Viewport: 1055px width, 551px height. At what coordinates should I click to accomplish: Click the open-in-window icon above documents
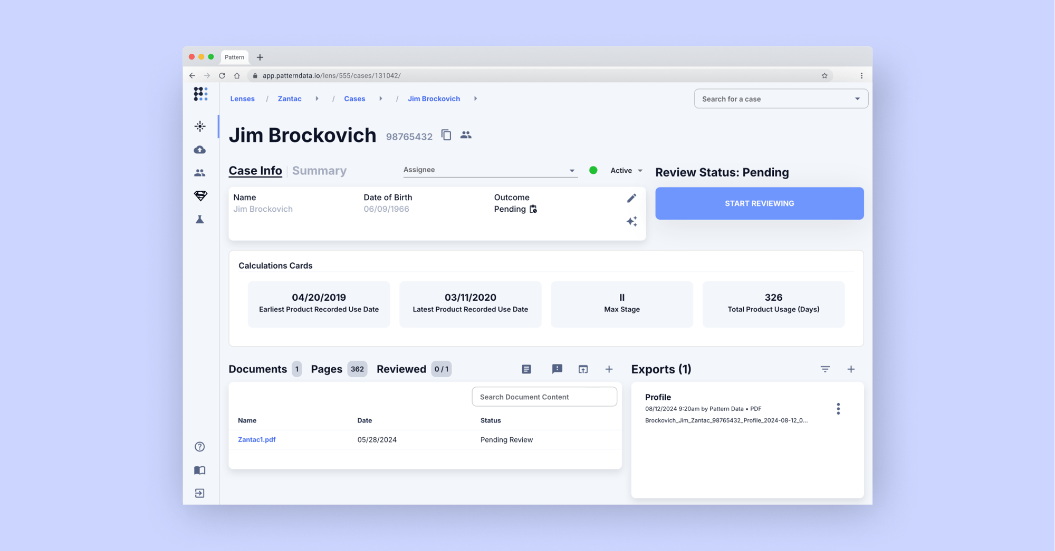tap(583, 369)
